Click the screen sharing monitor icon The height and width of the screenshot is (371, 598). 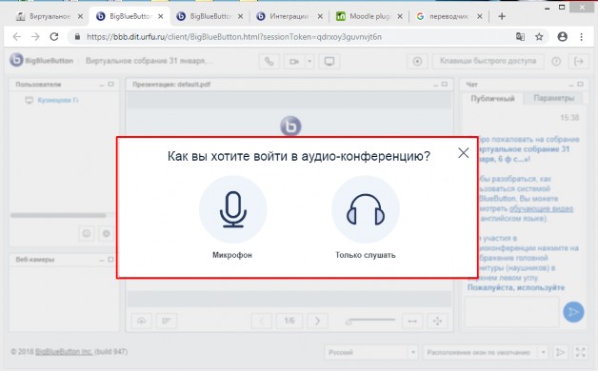[x=329, y=61]
